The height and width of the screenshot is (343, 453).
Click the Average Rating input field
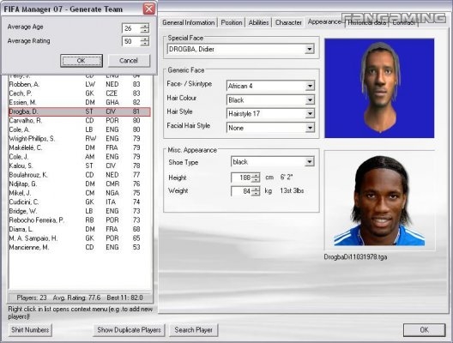131,41
